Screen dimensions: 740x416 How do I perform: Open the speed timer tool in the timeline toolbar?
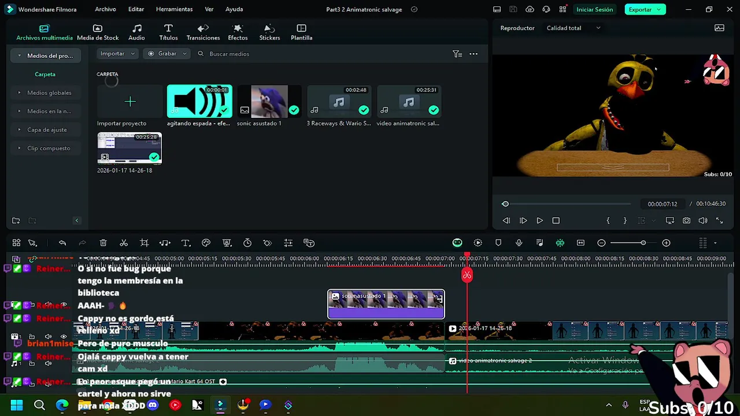[x=247, y=243]
